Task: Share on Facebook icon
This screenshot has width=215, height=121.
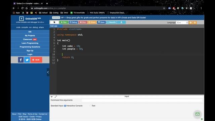Action: tap(21, 60)
